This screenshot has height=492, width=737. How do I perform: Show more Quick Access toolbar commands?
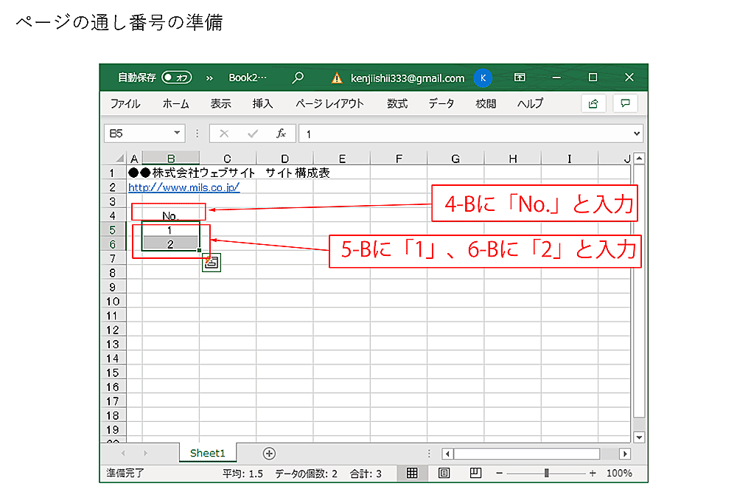(209, 77)
